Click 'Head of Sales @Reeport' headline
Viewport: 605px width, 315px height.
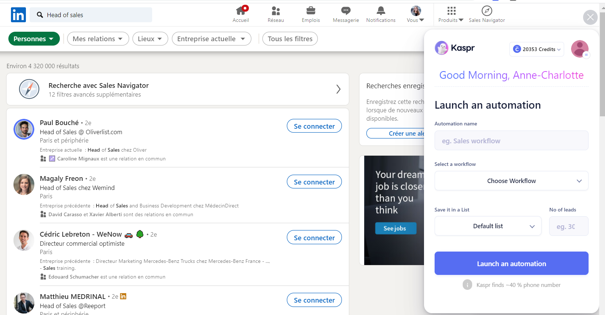[73, 306]
